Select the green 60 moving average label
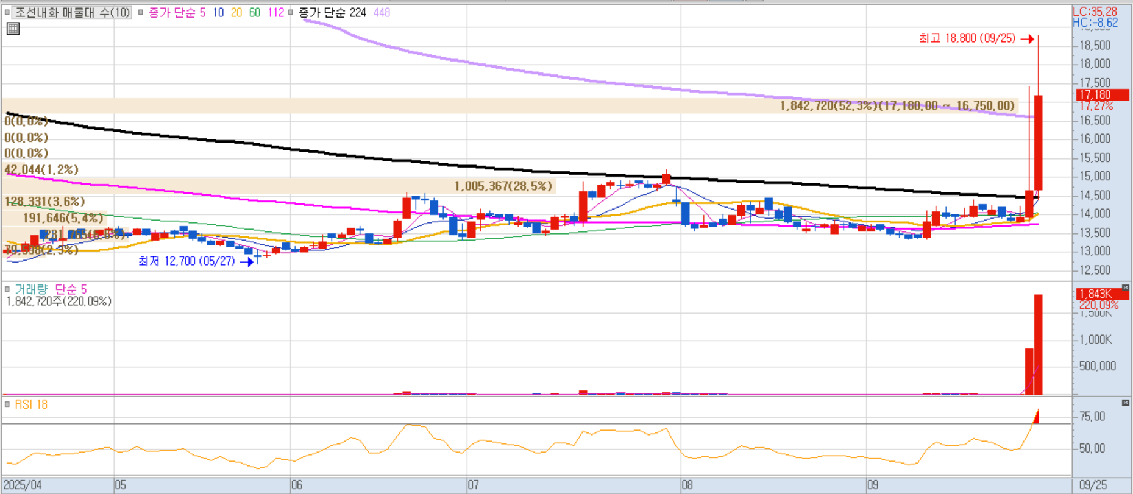Viewport: 1133px width, 494px height. (255, 12)
